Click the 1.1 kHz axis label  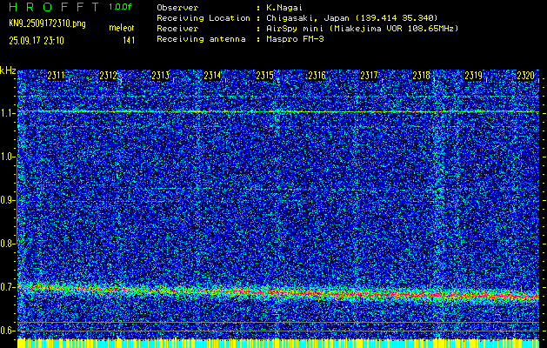(x=7, y=113)
